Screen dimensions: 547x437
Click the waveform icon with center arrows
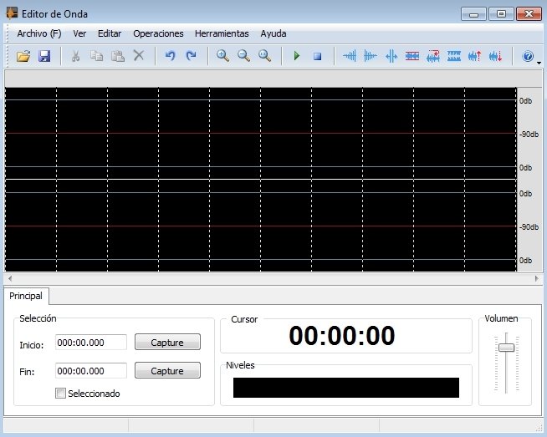pyautogui.click(x=391, y=56)
